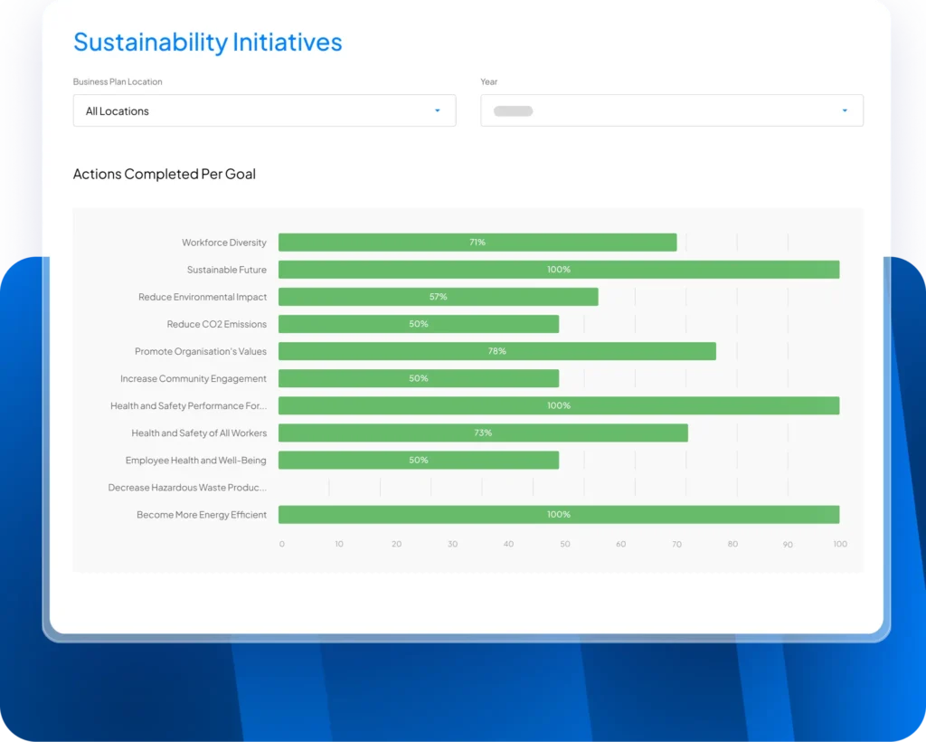Click Health and Safety of All Workers bar
Screen dimensions: 926x742
482,433
